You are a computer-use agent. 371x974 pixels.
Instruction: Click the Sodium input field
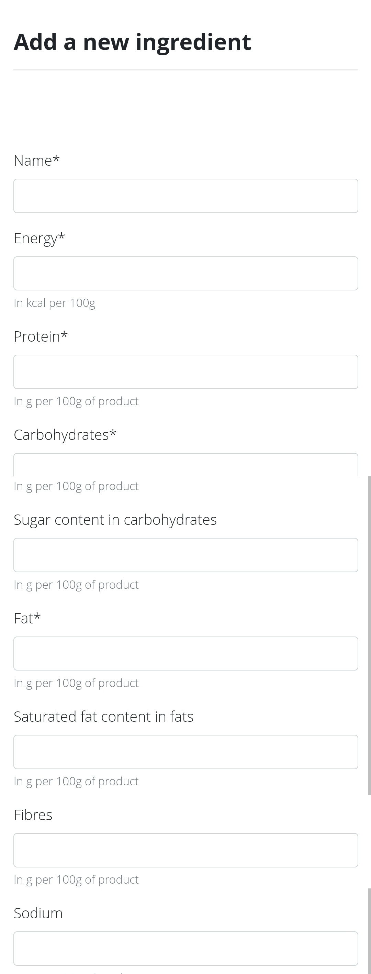click(185, 948)
